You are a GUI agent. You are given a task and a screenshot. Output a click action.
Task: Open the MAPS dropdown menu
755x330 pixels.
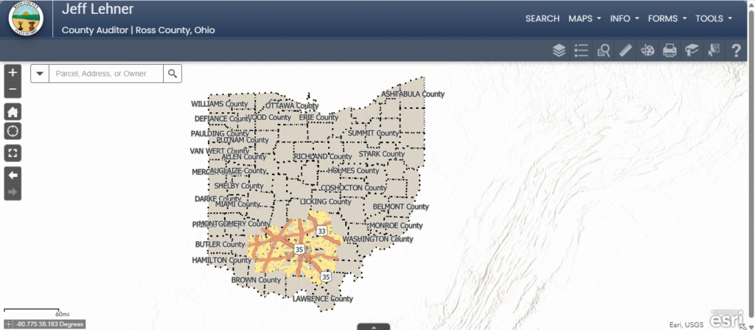[585, 18]
